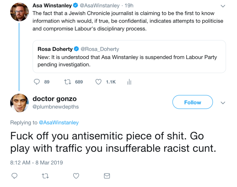This screenshot has height=187, width=237.
Task: Click Asa Winstanley's profile avatar
Action: [x=19, y=12]
